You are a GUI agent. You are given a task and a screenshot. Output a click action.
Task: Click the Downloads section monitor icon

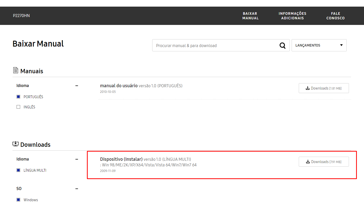coord(16,144)
